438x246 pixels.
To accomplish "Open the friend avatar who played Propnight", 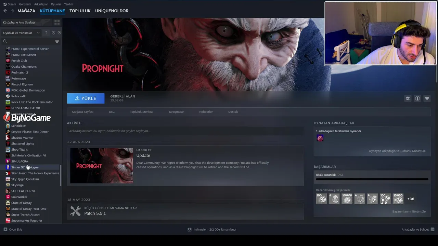I will [x=320, y=138].
